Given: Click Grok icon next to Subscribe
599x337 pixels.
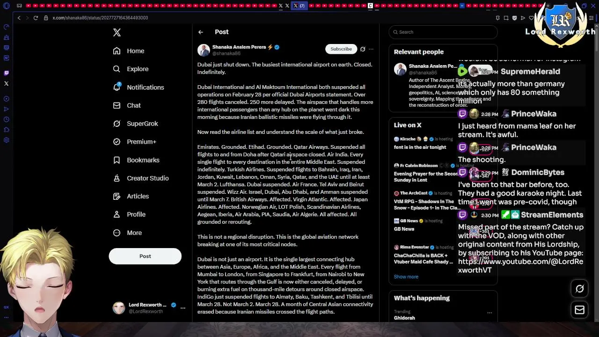Looking at the screenshot, I should pos(363,49).
